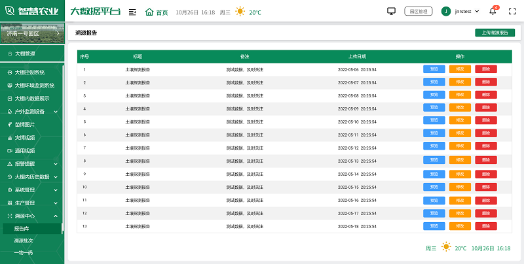Click red 删除 button for row 3
The width and height of the screenshot is (524, 264).
pyautogui.click(x=486, y=95)
